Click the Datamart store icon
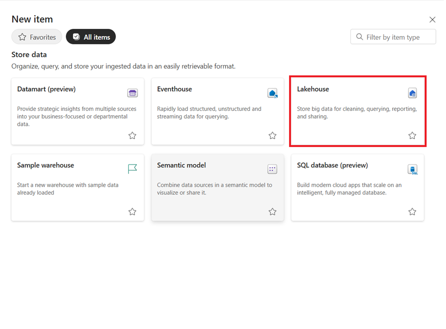 (x=132, y=93)
